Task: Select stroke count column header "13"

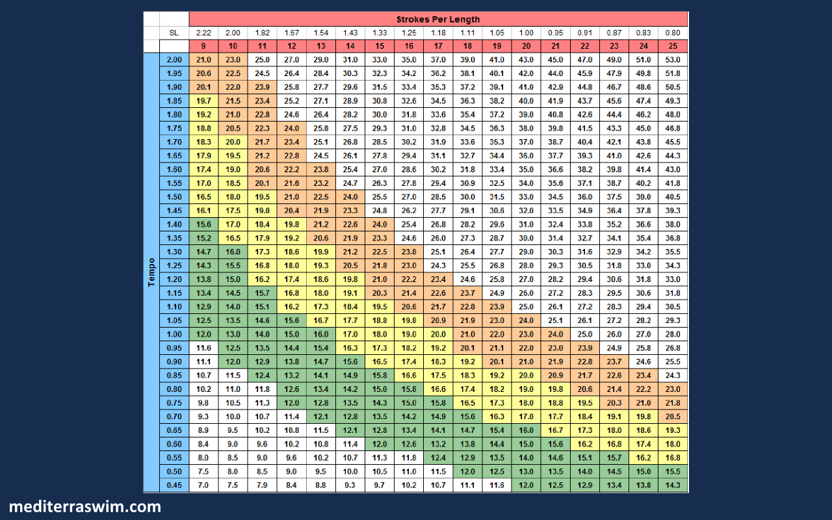Action: click(x=321, y=46)
